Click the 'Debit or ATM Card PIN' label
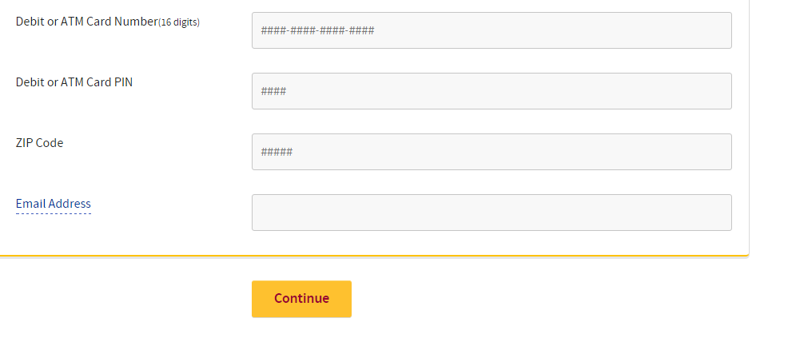788x338 pixels. [74, 82]
